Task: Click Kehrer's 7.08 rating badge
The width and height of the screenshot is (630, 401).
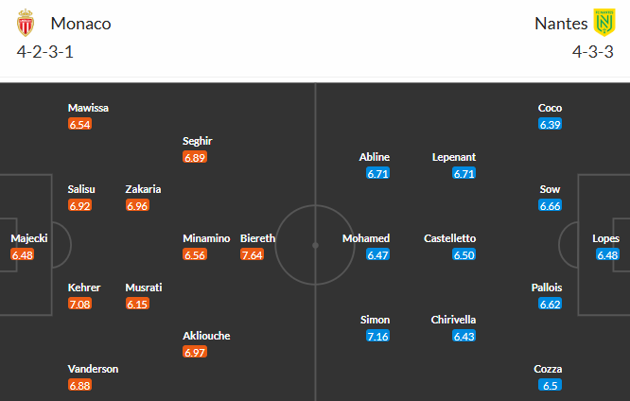Action: pos(80,304)
